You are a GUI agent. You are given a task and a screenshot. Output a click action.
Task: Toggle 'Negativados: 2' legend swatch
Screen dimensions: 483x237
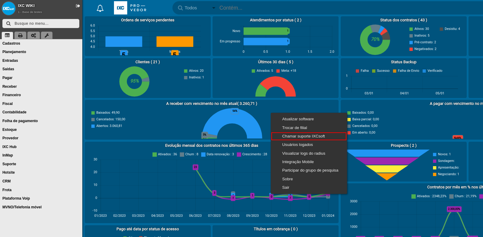pos(411,49)
